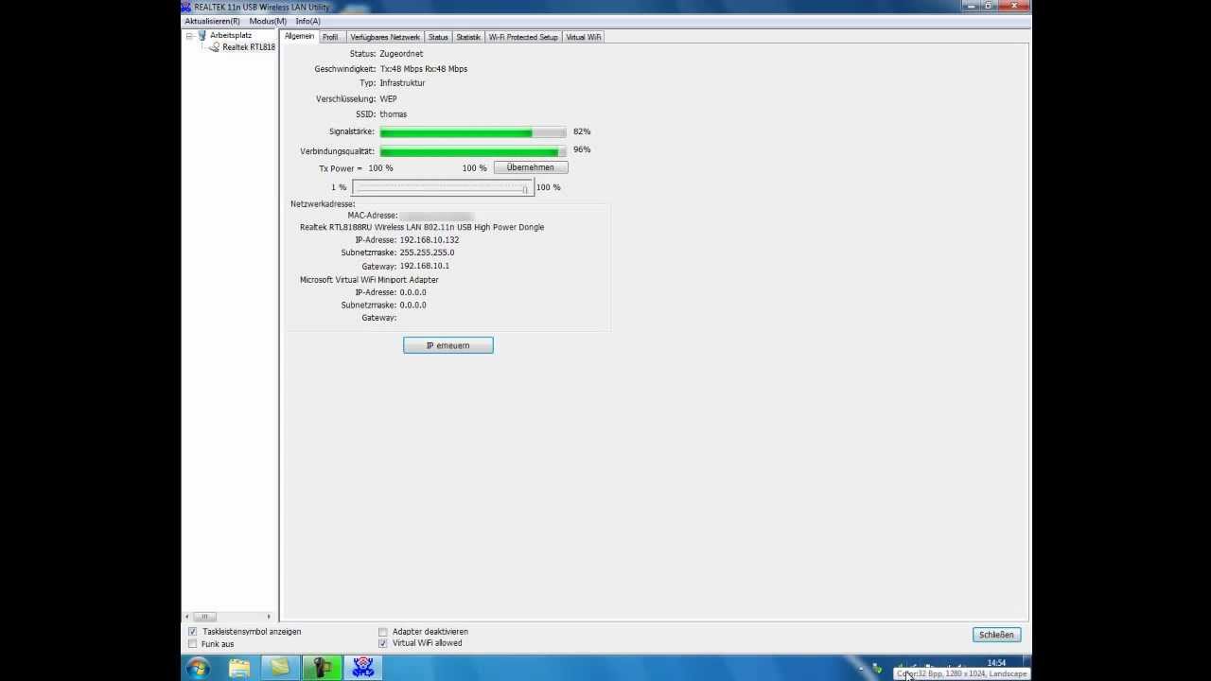The height and width of the screenshot is (681, 1211).
Task: Click the IP erneuern button
Action: pos(448,345)
